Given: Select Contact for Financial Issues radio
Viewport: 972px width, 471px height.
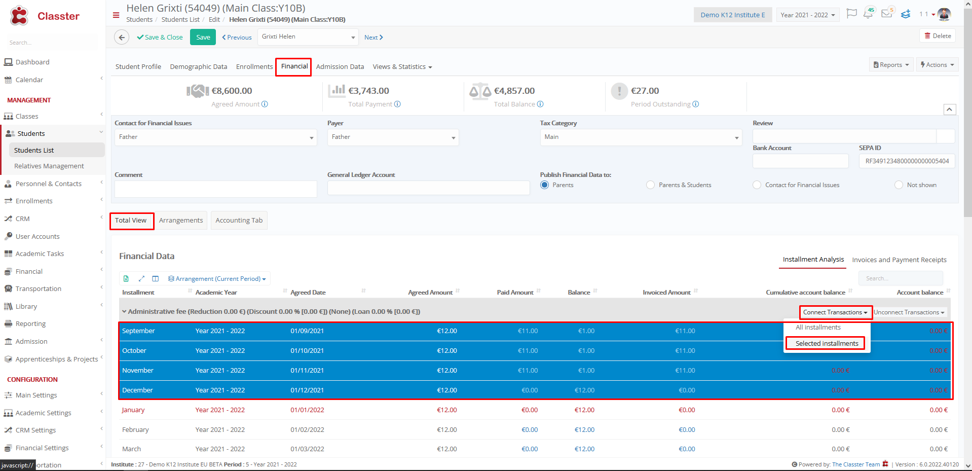Looking at the screenshot, I should tap(757, 185).
